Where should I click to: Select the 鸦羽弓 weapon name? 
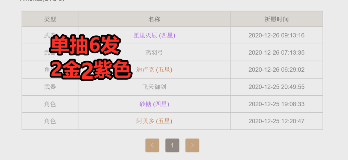point(154,53)
